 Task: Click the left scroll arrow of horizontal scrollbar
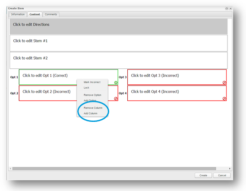point(10,169)
